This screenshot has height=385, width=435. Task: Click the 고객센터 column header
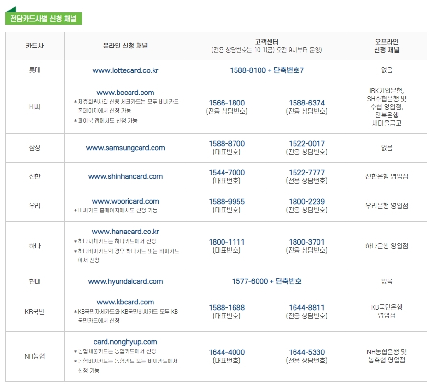267,46
